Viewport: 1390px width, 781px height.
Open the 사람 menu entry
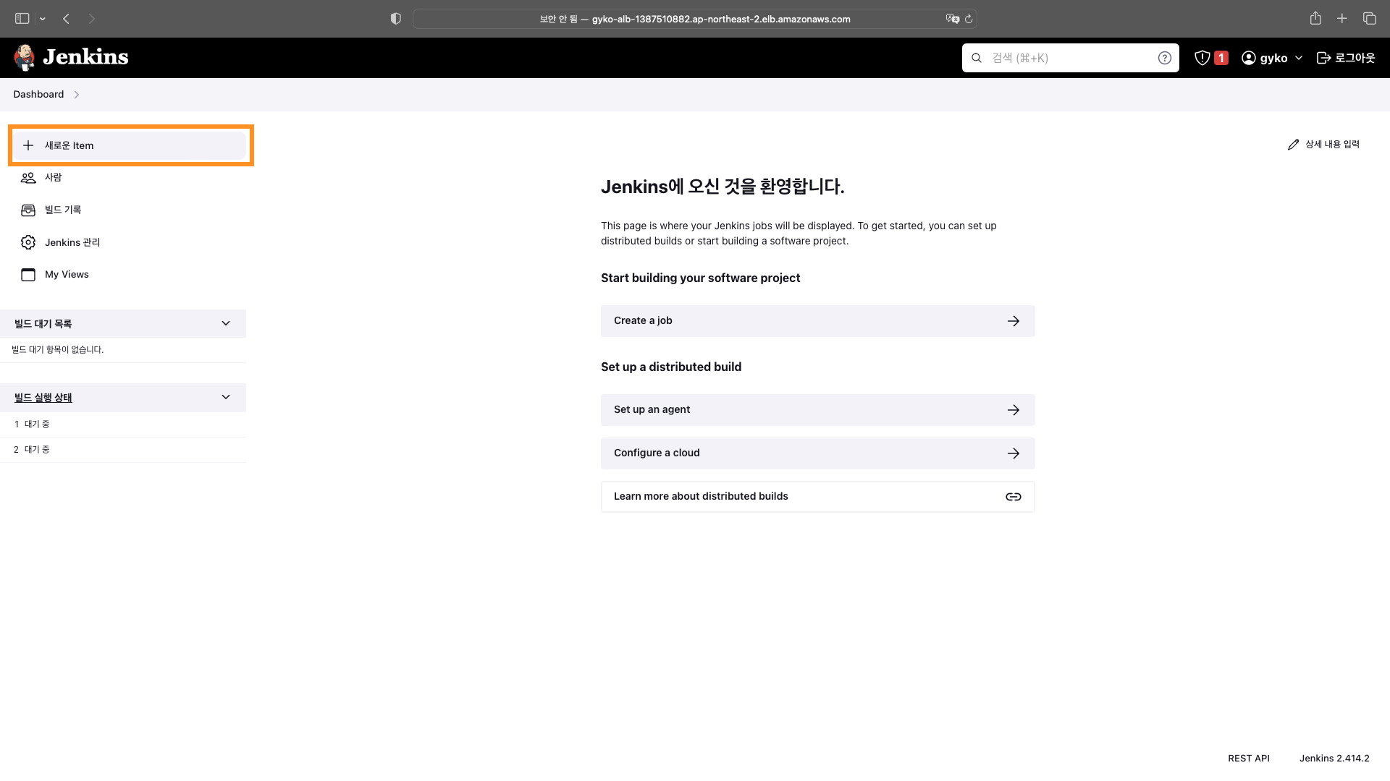(130, 177)
